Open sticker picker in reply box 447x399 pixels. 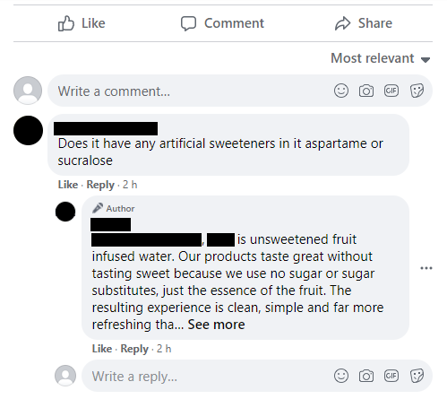pyautogui.click(x=417, y=376)
